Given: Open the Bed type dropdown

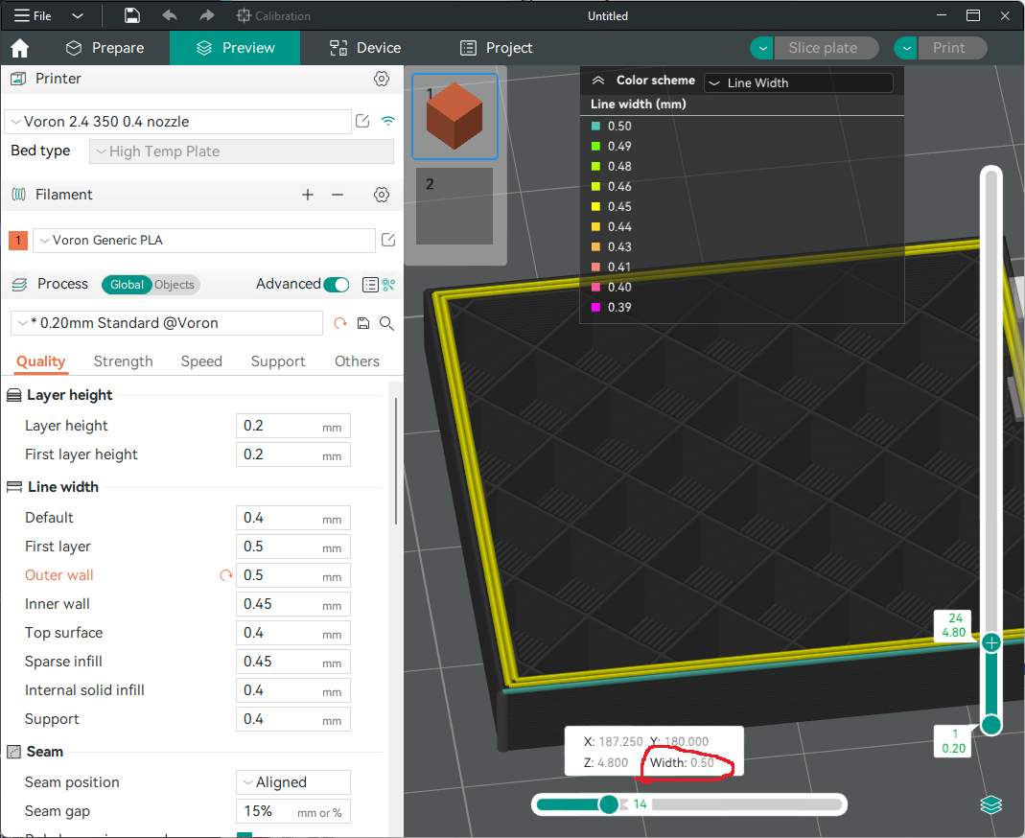Looking at the screenshot, I should click(x=240, y=151).
